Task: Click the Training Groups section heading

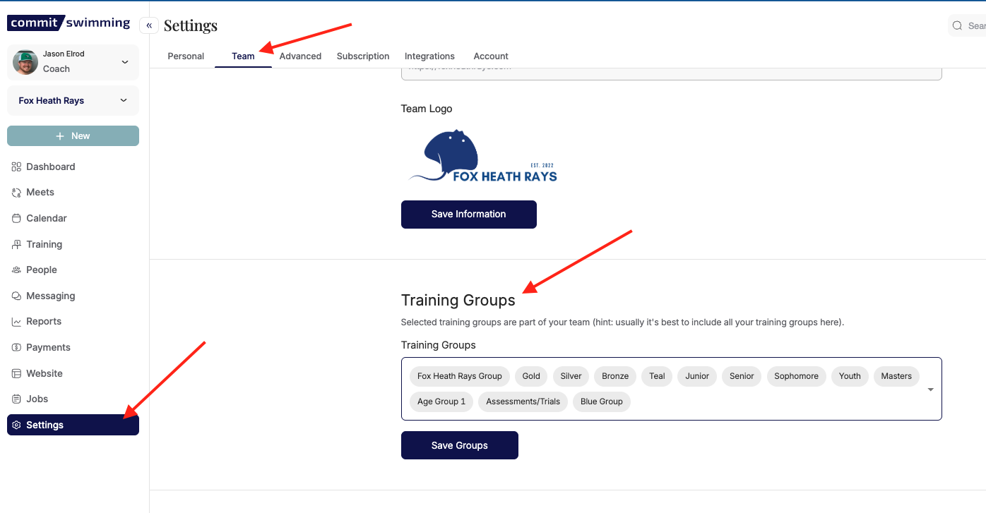Action: pos(458,301)
